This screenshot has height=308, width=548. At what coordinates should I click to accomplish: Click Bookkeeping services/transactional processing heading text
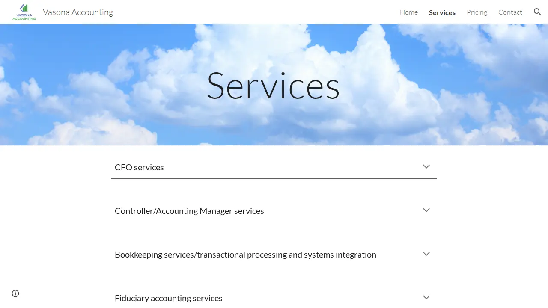click(245, 255)
